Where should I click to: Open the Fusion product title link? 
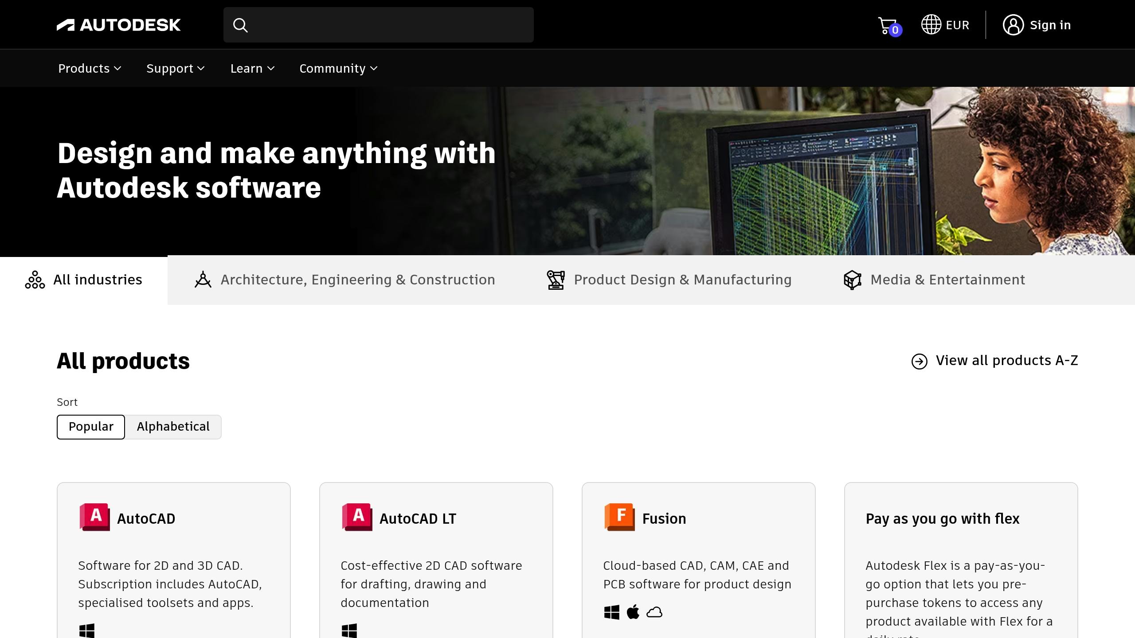[x=664, y=518]
